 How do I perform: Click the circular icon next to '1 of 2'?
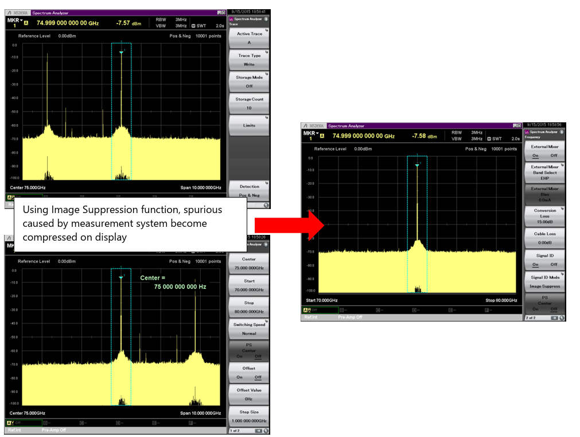[x=266, y=430]
